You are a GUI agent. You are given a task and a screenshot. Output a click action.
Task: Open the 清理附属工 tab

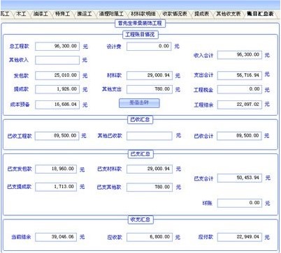111,14
